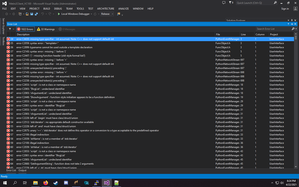Switch to the Output tab

pos(22,170)
